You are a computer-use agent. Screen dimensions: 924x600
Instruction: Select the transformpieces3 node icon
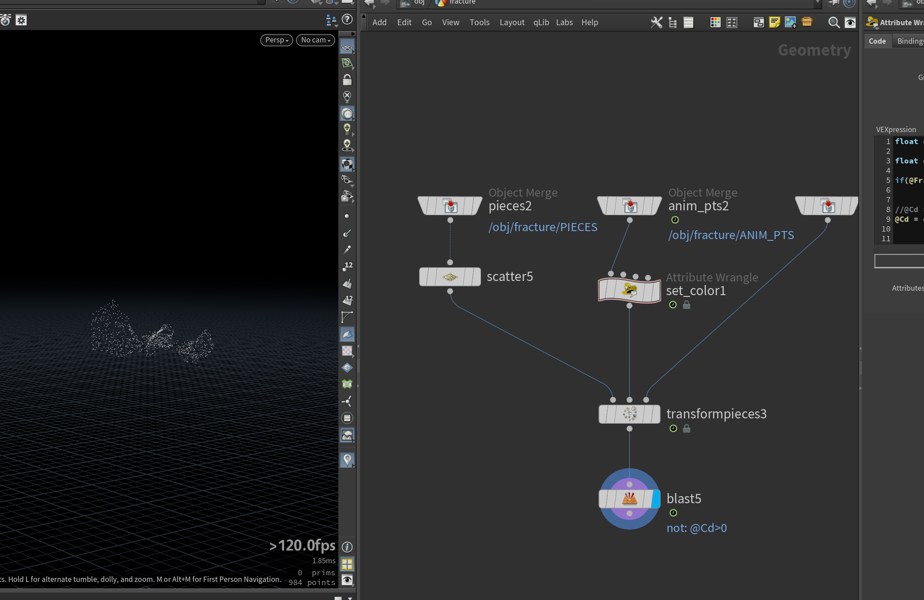(629, 414)
